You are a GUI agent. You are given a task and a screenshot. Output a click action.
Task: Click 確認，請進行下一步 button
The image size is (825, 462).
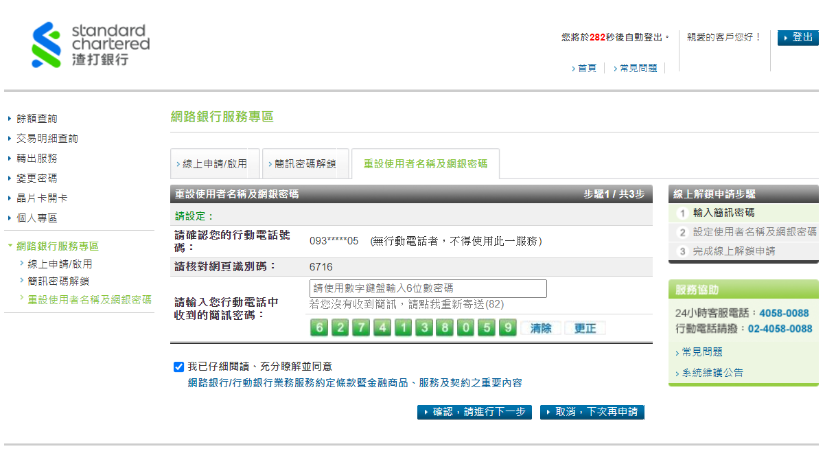tap(474, 412)
